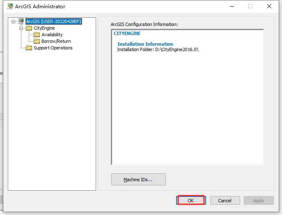Viewport: 282px width, 215px height.
Task: Click the computer icon beside ArcGIS root
Action: pyautogui.click(x=21, y=21)
